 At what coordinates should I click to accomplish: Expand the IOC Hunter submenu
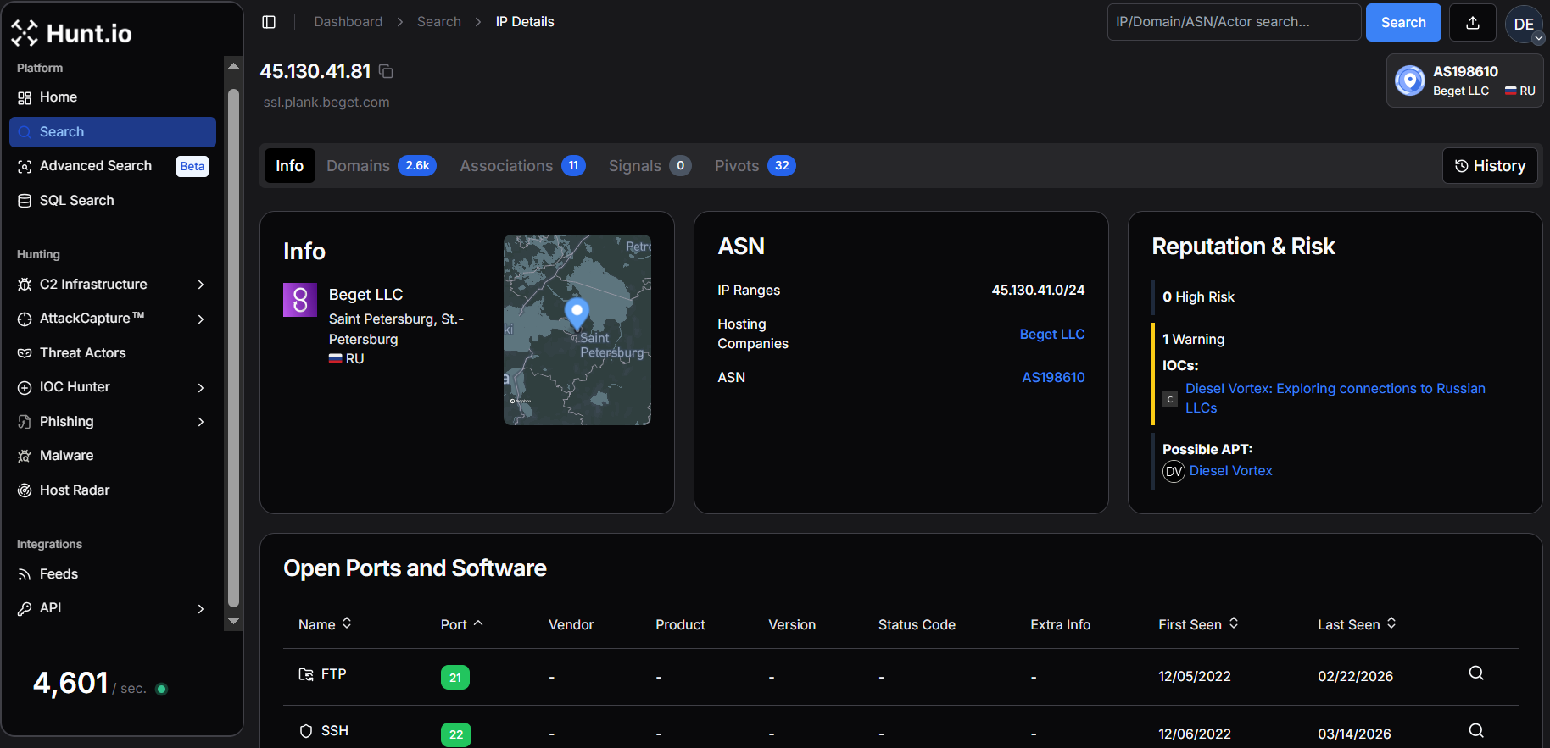200,388
